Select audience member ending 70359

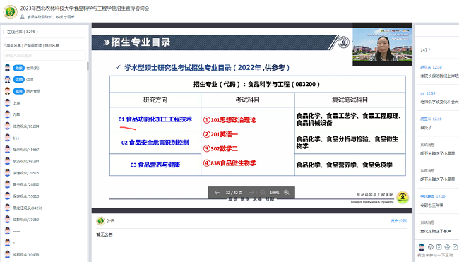25,220
